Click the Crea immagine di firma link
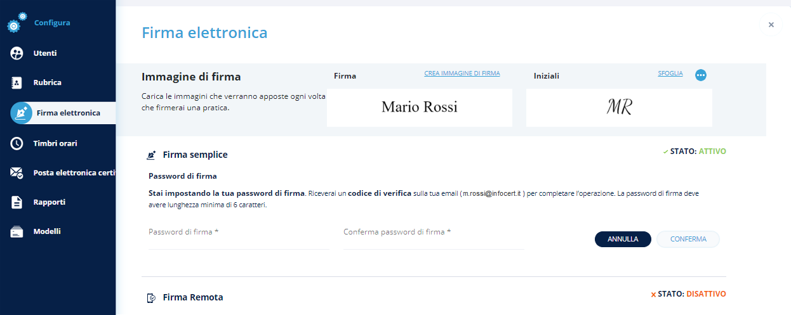 pos(462,74)
